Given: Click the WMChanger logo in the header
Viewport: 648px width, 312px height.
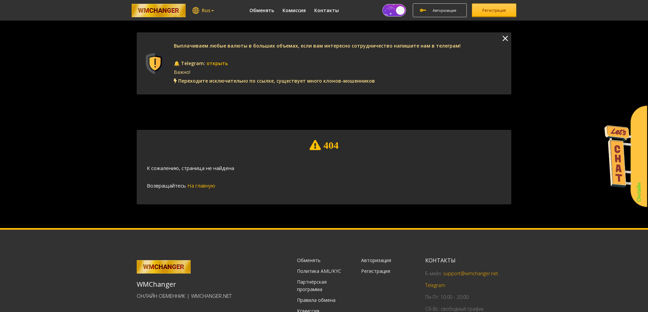Looking at the screenshot, I should pyautogui.click(x=158, y=10).
